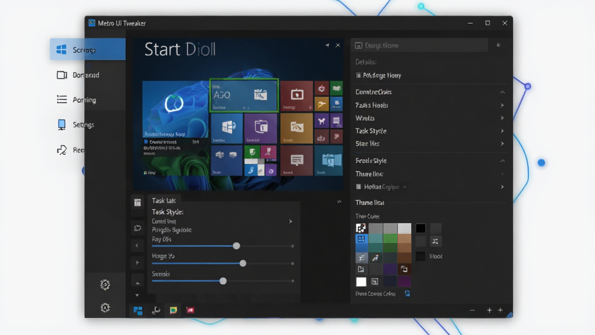Adjust the first slider in Task panel
This screenshot has width=595, height=335.
coord(236,246)
